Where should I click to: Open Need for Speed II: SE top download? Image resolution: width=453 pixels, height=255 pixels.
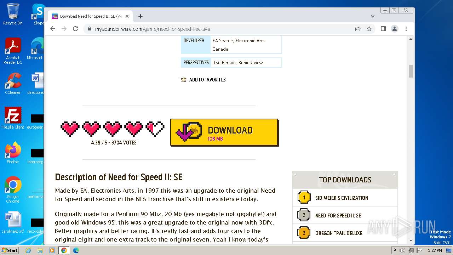(x=338, y=216)
